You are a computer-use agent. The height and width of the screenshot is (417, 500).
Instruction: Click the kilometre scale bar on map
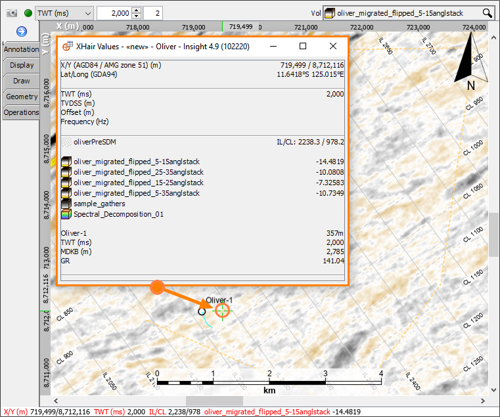tap(269, 382)
